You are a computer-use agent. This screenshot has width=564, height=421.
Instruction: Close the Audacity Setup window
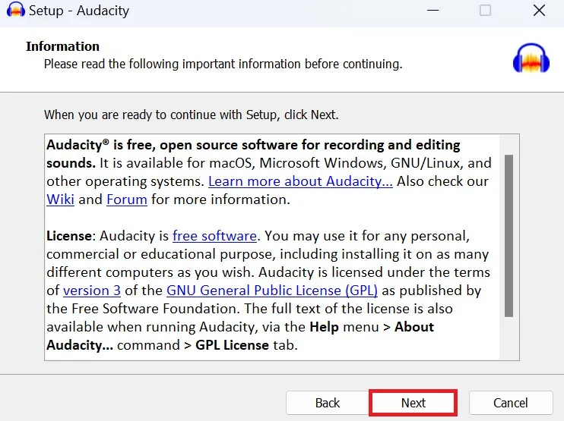pyautogui.click(x=538, y=11)
